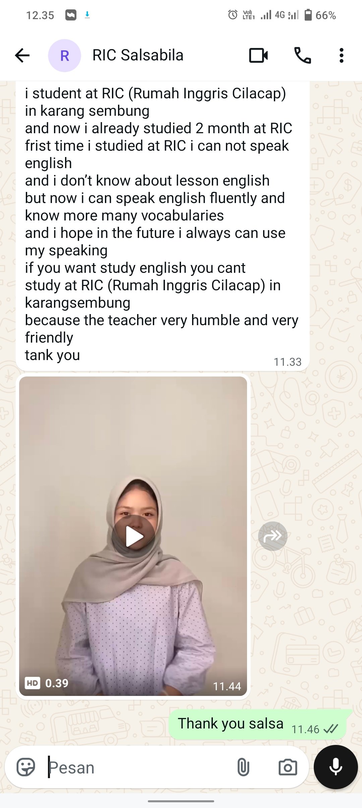
Task: Focus the Pesan message input field
Action: point(141,767)
